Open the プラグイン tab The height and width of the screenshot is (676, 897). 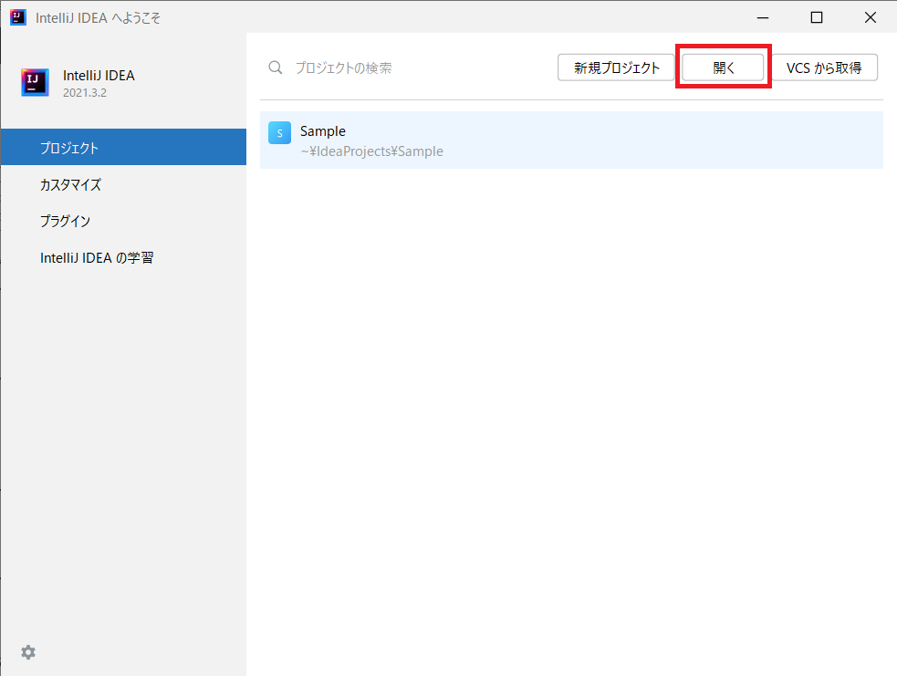[123, 221]
